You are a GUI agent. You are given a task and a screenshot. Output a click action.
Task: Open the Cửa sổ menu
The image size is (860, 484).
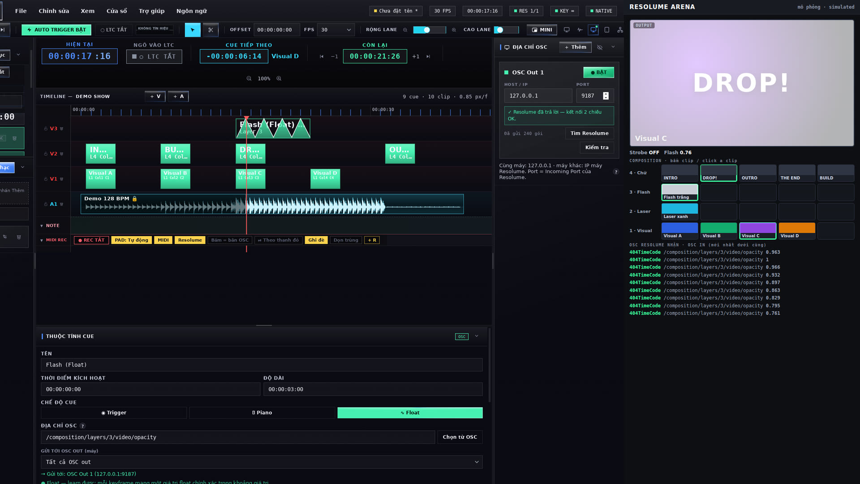click(x=116, y=11)
